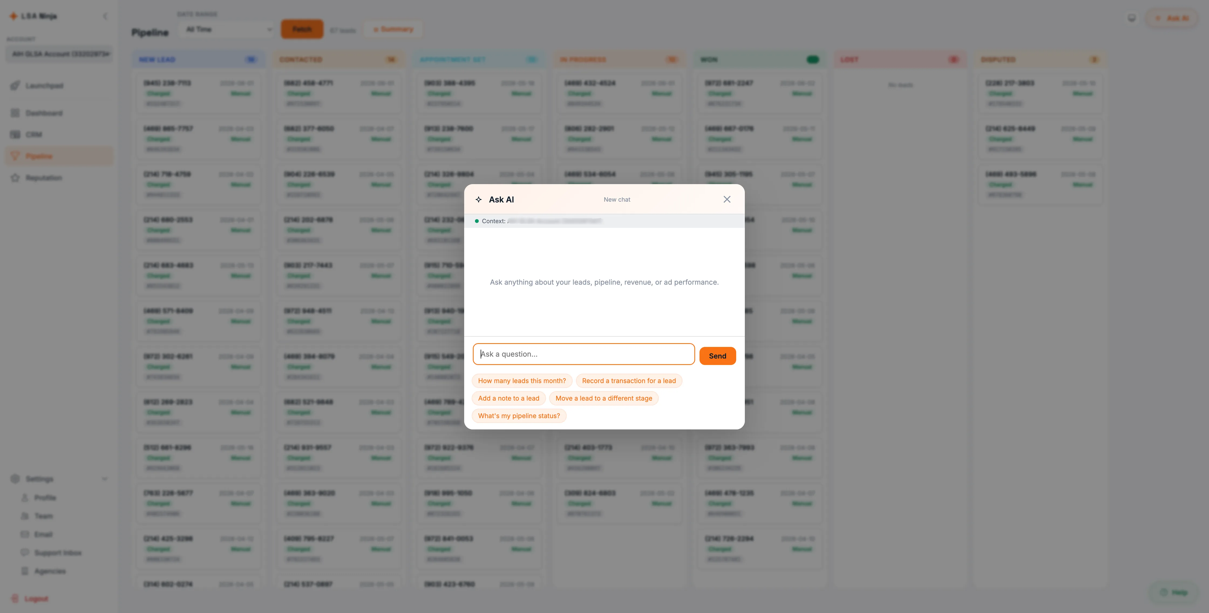Open Reputation from the sidebar
The image size is (1209, 613).
point(59,178)
